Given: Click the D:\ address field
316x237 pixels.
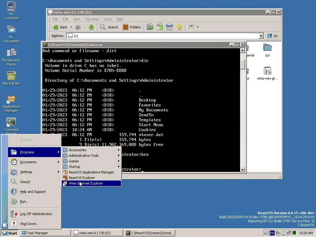Looking at the screenshot, I should tap(163, 36).
